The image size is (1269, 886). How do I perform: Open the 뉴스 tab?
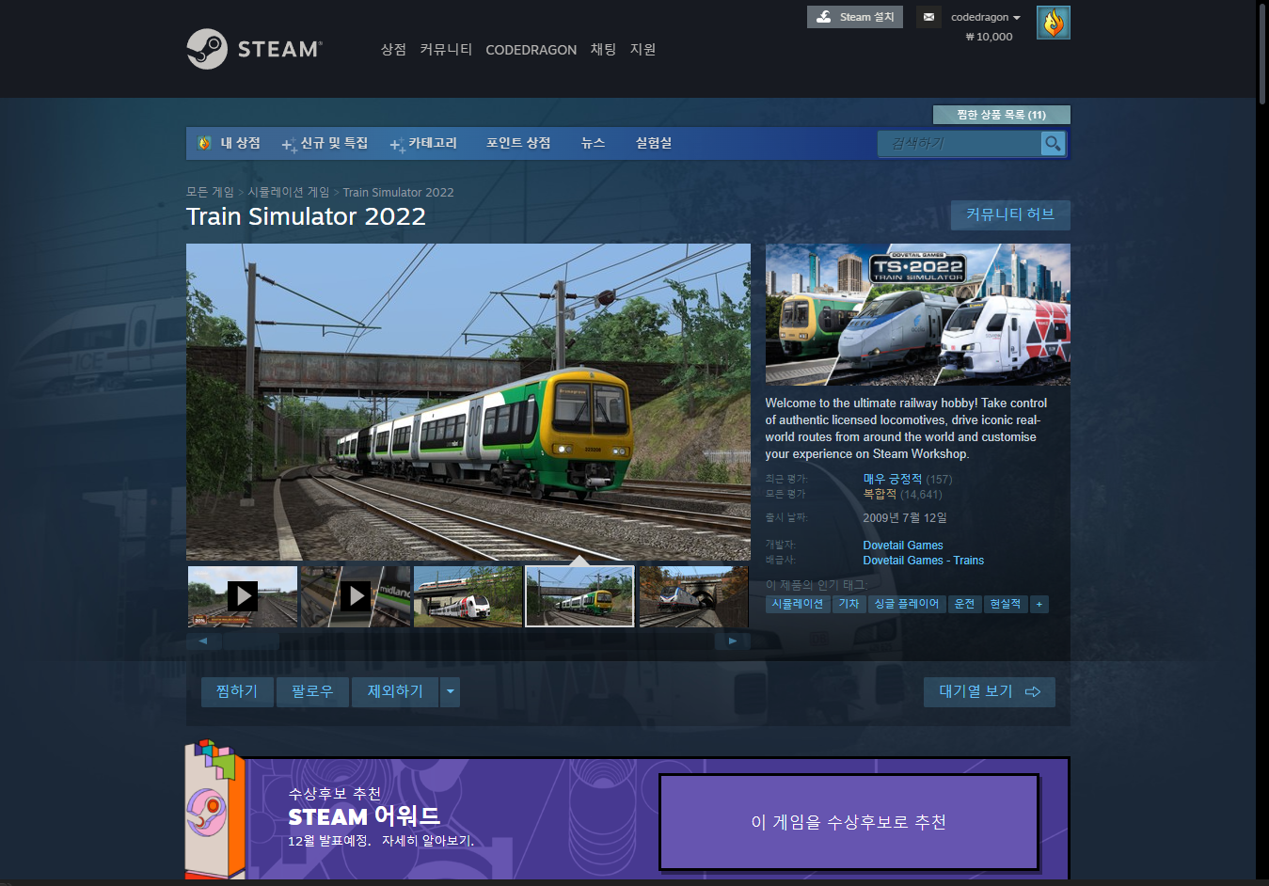pos(593,143)
